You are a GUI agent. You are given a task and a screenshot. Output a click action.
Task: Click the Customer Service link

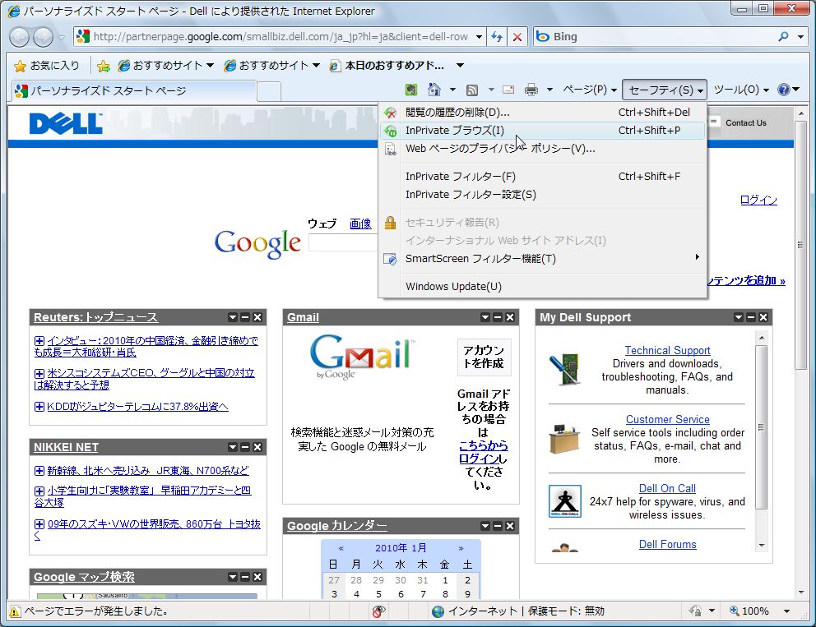(668, 420)
